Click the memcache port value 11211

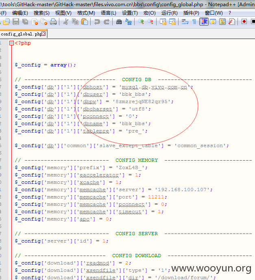coord(156,197)
